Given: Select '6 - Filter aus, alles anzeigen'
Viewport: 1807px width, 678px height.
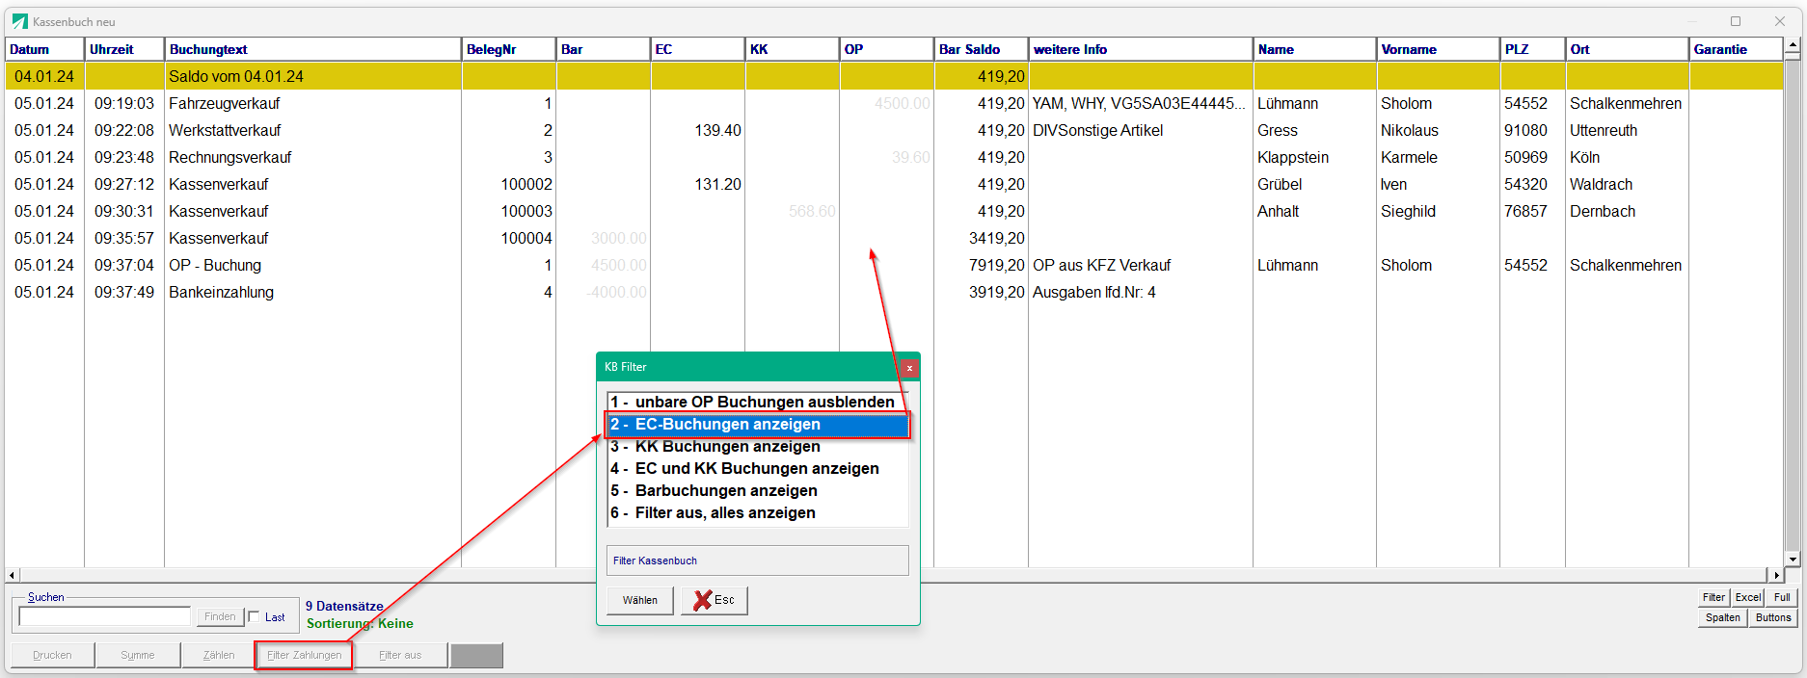Looking at the screenshot, I should [x=757, y=512].
